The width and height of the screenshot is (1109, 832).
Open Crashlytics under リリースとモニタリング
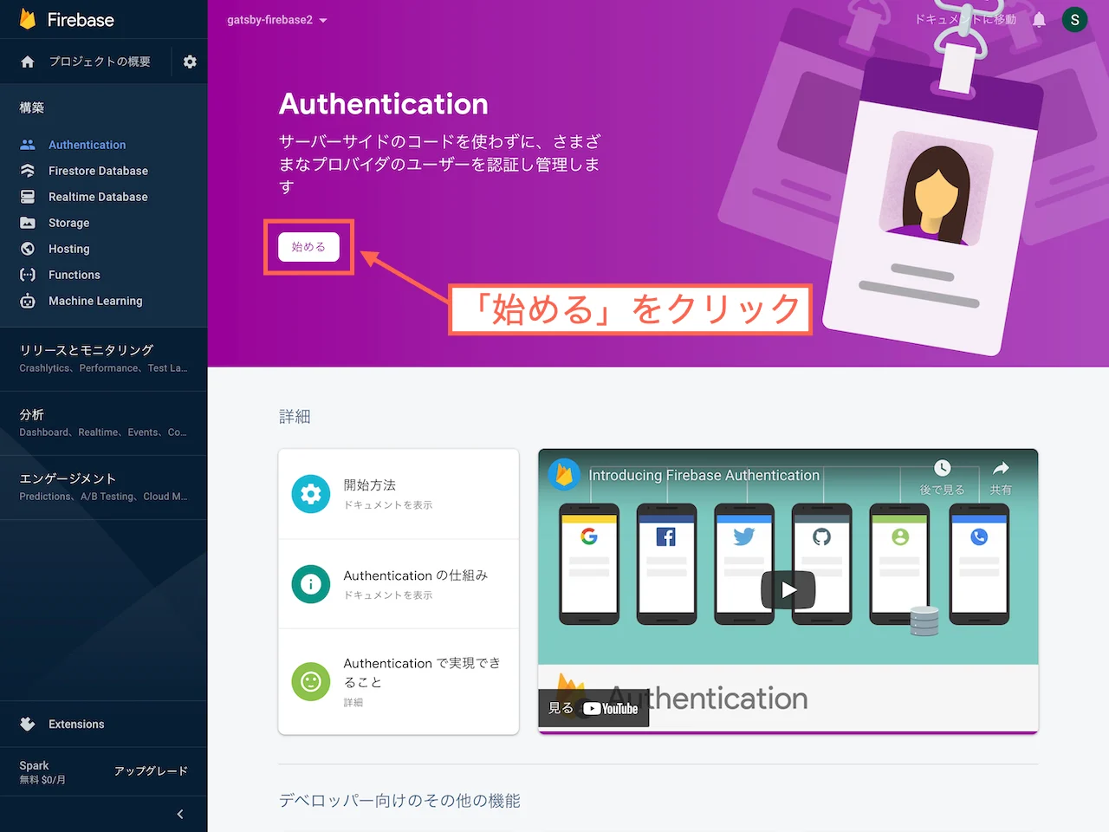tap(44, 367)
